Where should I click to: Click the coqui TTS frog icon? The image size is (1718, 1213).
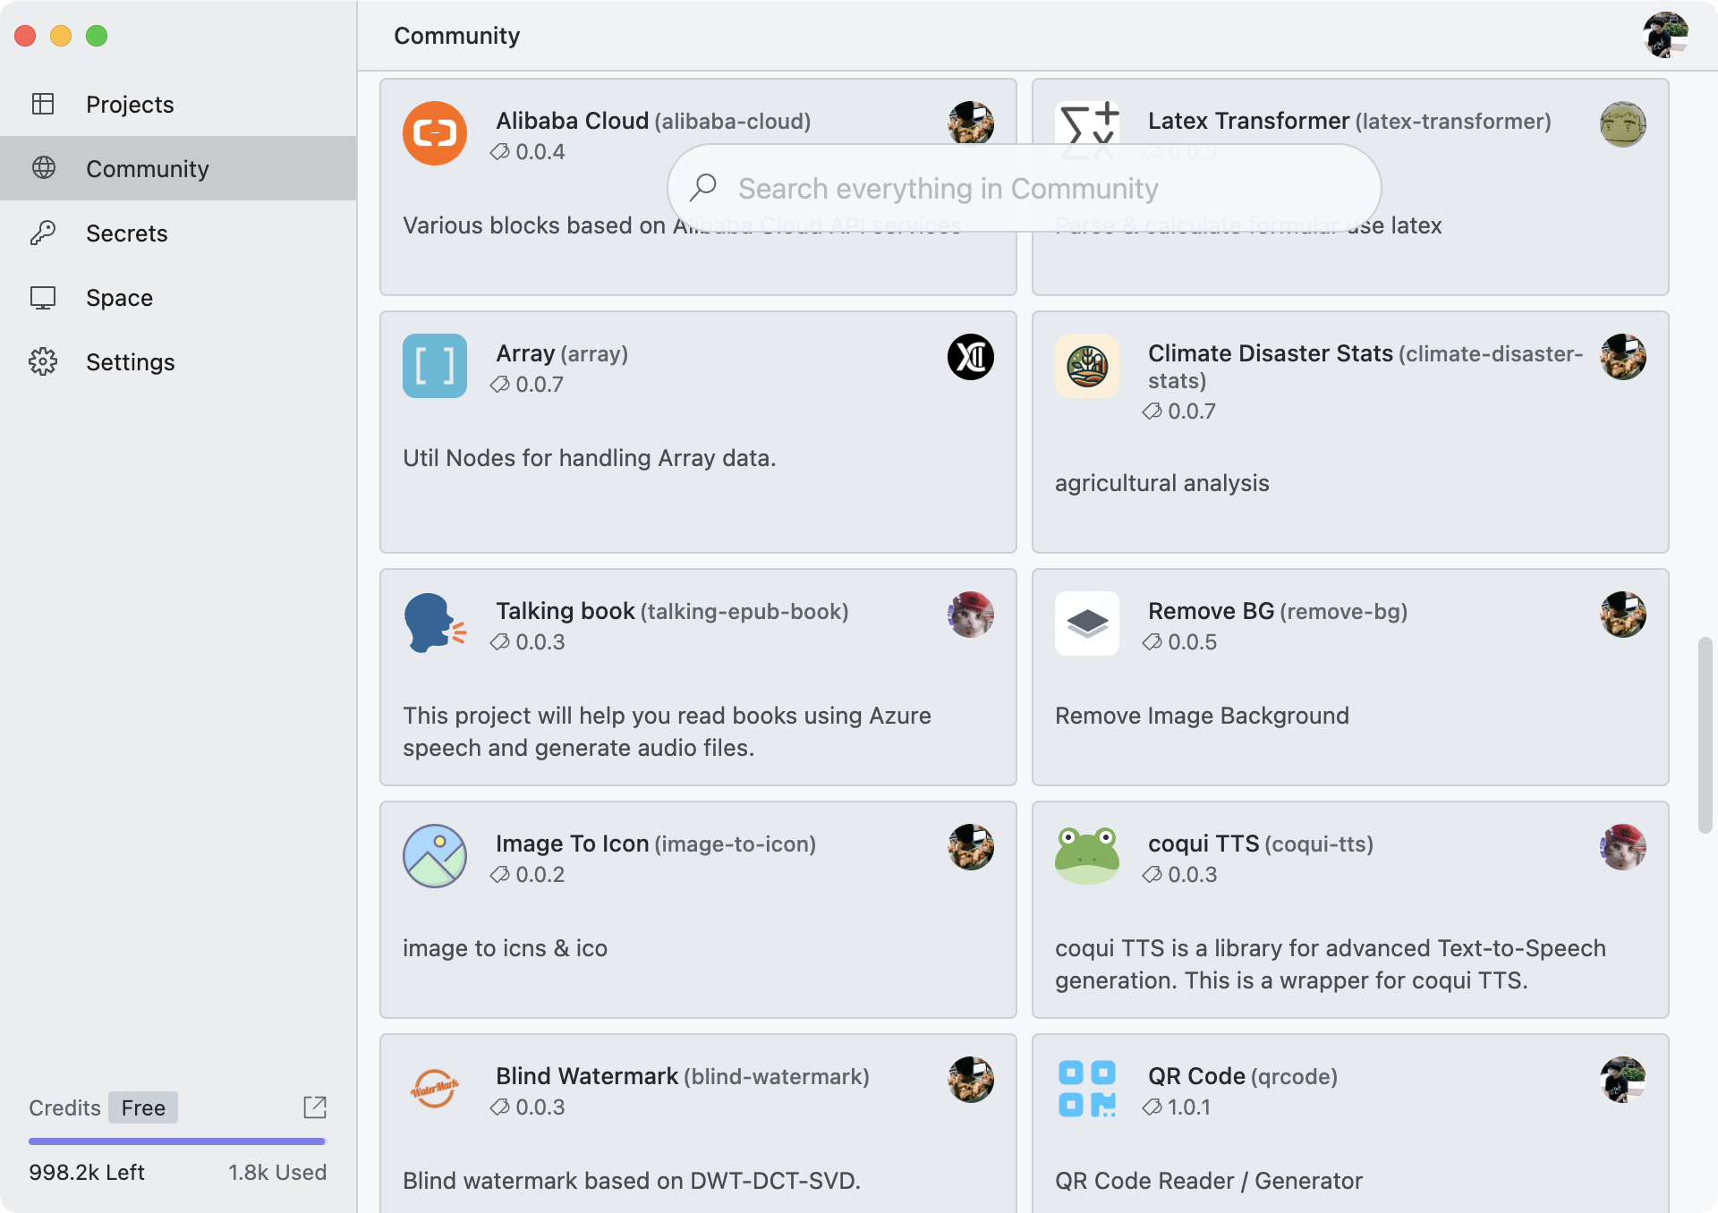pyautogui.click(x=1086, y=856)
